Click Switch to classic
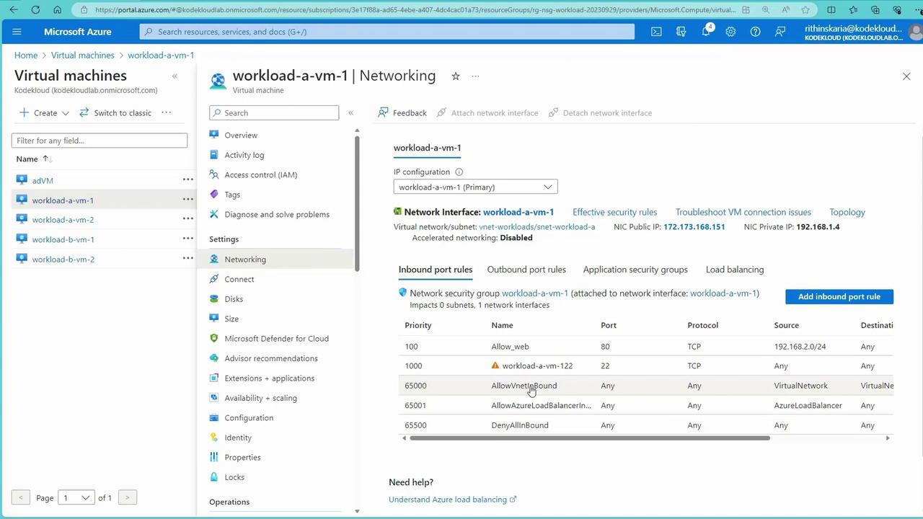This screenshot has width=923, height=519. click(x=115, y=112)
